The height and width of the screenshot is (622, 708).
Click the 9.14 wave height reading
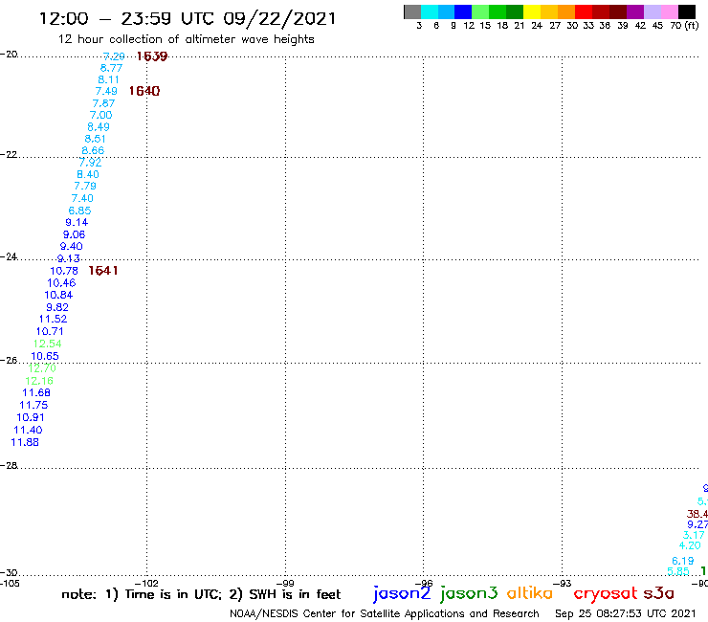point(77,222)
